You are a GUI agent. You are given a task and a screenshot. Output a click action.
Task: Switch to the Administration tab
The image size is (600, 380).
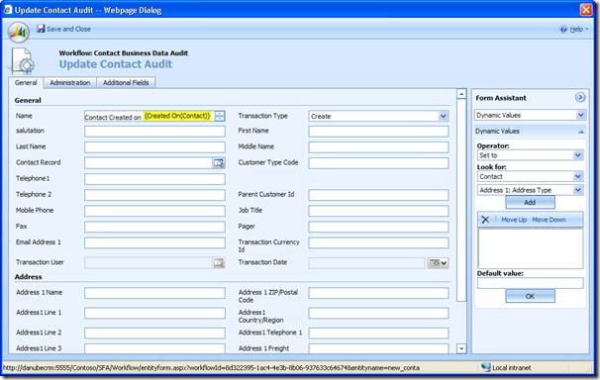(70, 82)
